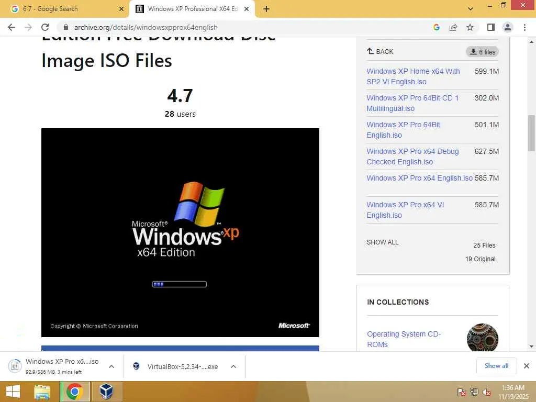Download Windows XP Home x64 SP2 ISO

coord(413,76)
